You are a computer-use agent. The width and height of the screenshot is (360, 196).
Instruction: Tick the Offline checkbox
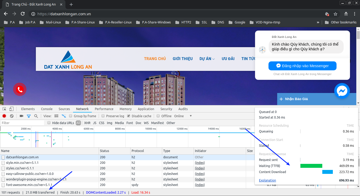[x=158, y=116]
